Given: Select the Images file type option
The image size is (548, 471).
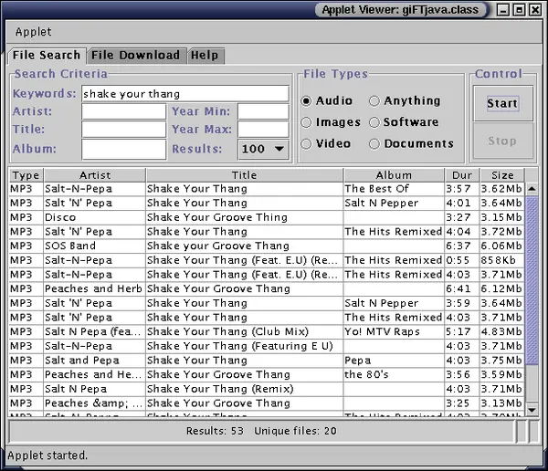Looking at the screenshot, I should pyautogui.click(x=307, y=122).
